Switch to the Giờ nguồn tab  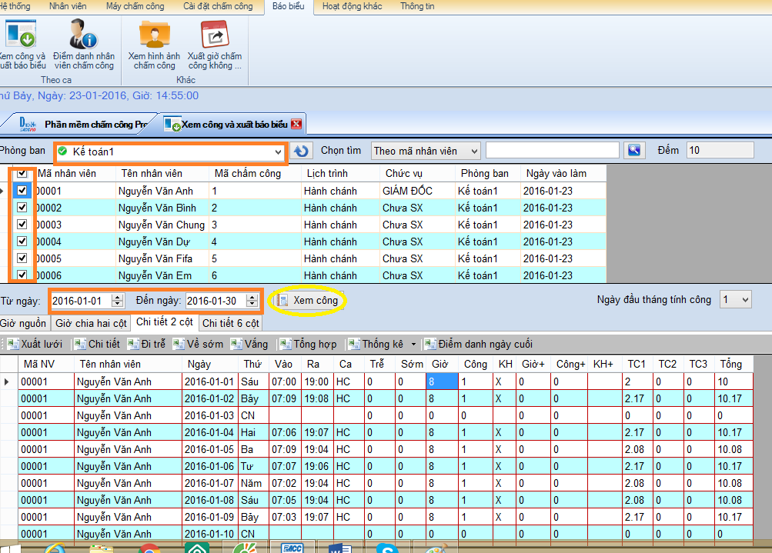click(x=24, y=323)
